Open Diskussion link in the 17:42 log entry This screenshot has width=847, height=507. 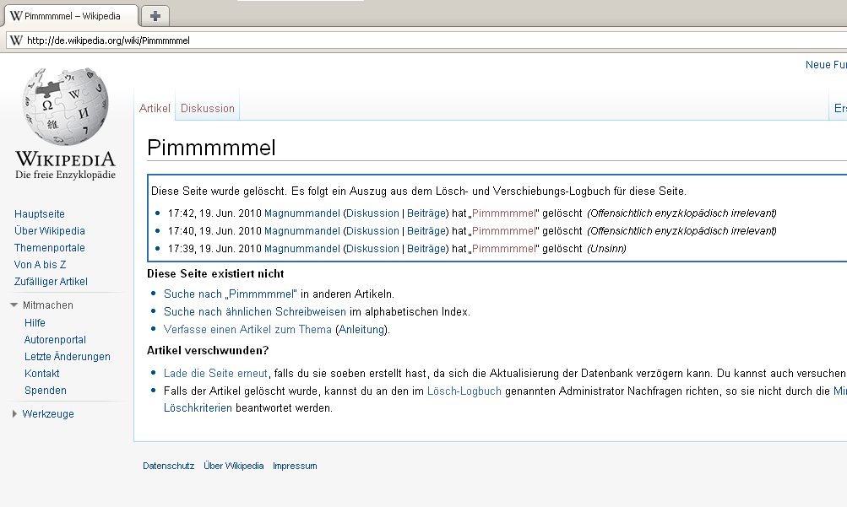coord(372,213)
